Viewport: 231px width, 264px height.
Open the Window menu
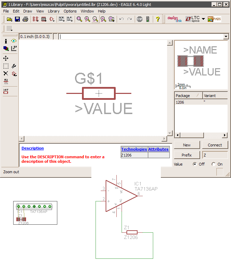coord(87,11)
